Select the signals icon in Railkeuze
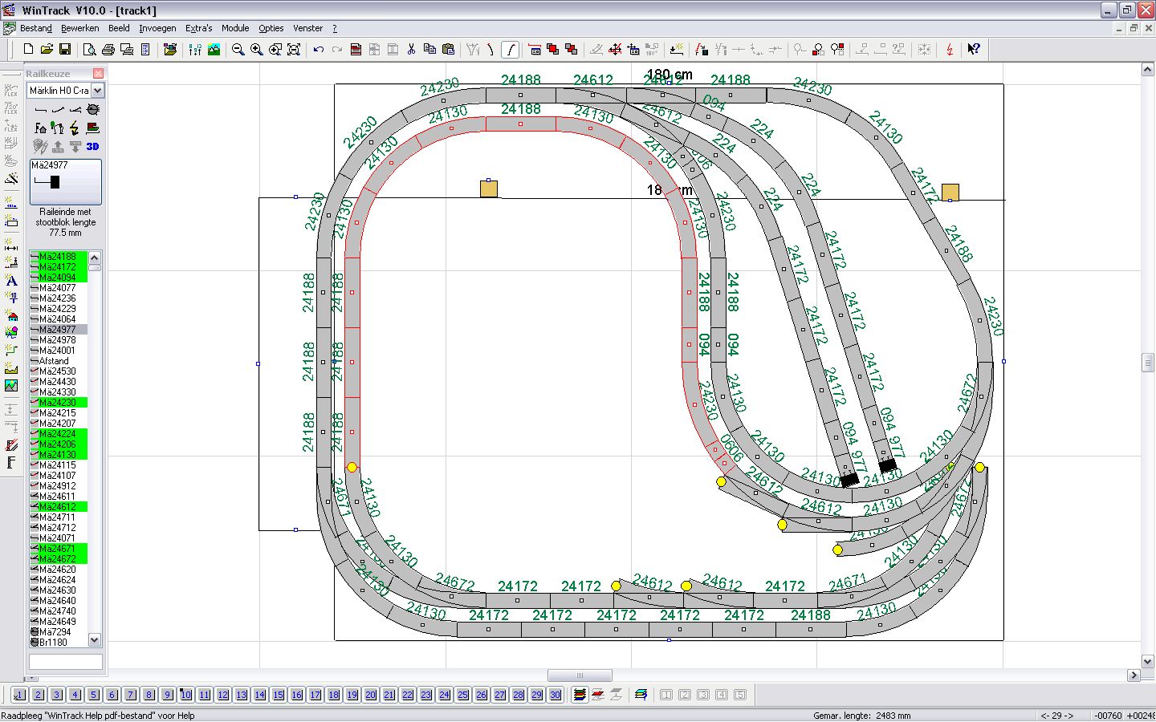 [x=58, y=128]
